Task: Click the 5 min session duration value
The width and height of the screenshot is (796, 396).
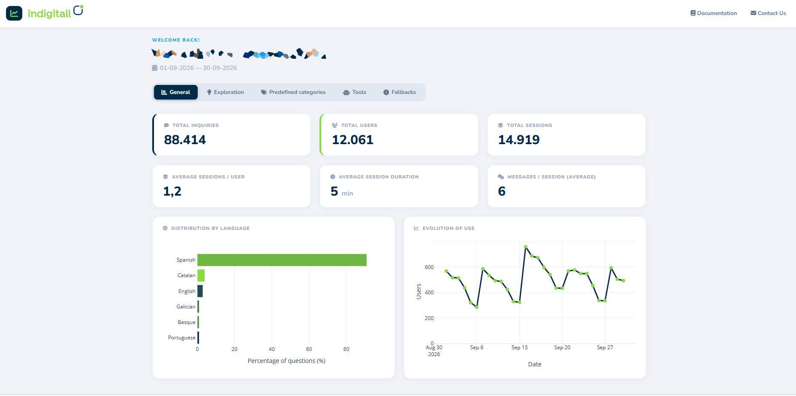Action: click(x=342, y=191)
